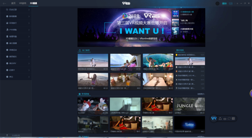Click the user avatar in the title bar
The width and height of the screenshot is (252, 138).
tap(217, 3)
